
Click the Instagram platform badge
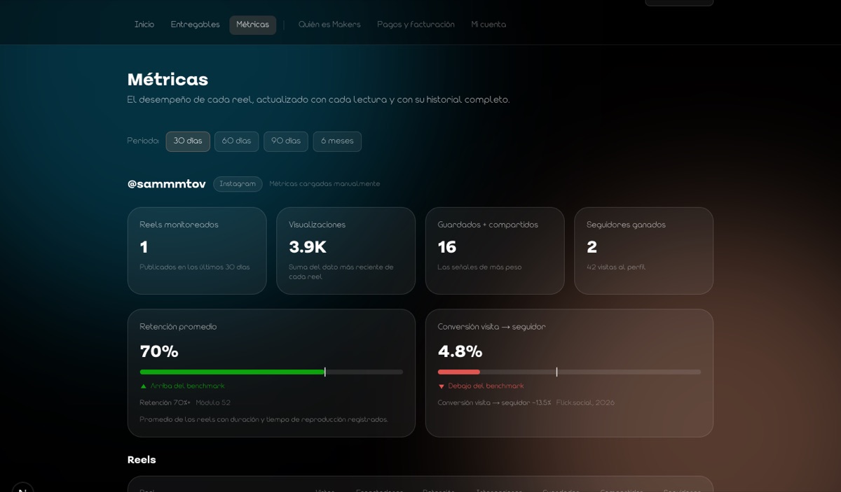click(238, 184)
